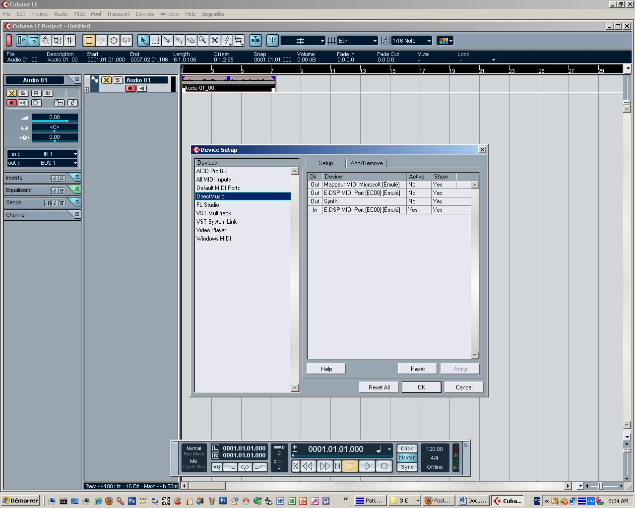Click the toolbar Record button
This screenshot has width=635, height=508.
(114, 41)
